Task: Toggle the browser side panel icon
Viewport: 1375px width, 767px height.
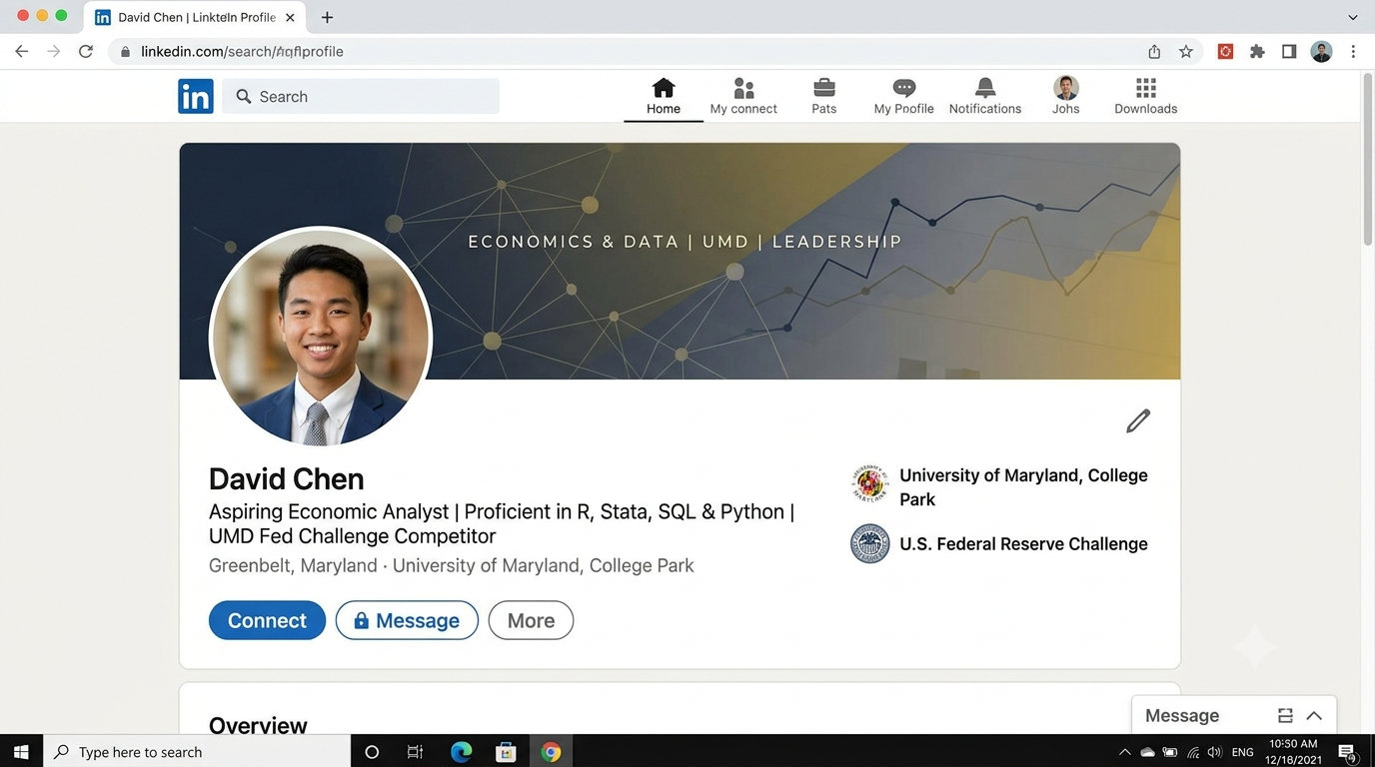Action: 1289,52
